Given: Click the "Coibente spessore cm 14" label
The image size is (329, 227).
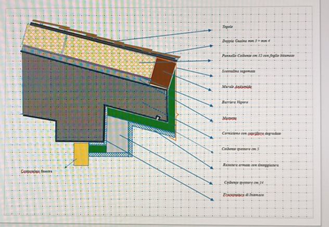Looking at the screenshot, I should click(244, 183).
